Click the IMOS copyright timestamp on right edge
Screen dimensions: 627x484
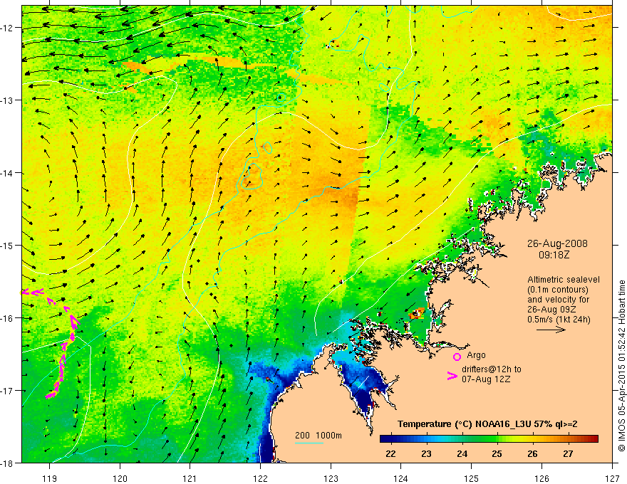(x=622, y=367)
